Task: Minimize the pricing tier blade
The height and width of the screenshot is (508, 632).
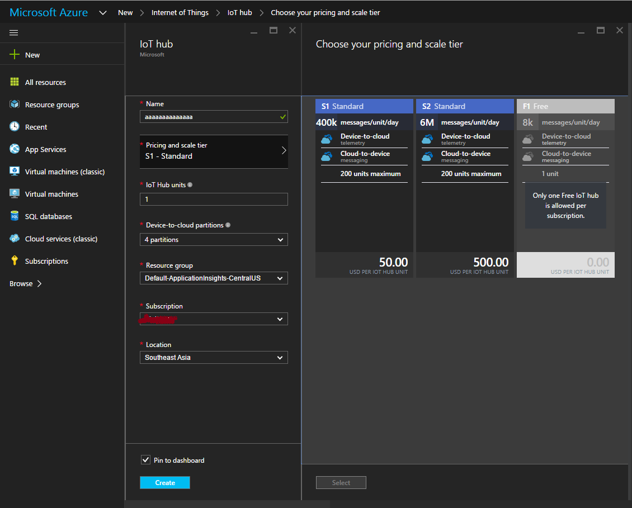Action: 581,32
